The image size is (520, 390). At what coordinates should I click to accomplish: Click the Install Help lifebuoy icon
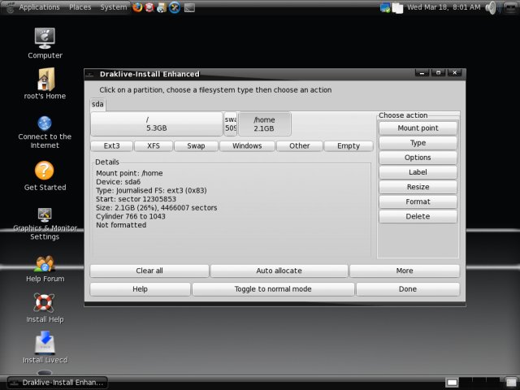click(x=45, y=303)
